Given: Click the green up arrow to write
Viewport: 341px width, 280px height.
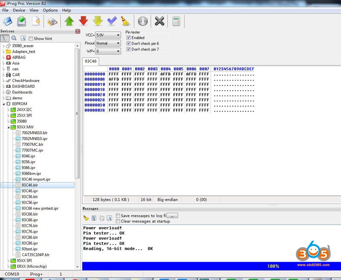Looking at the screenshot, I should (69, 21).
